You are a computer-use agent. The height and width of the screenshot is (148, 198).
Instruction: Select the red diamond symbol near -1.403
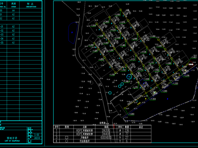(x=191, y=64)
